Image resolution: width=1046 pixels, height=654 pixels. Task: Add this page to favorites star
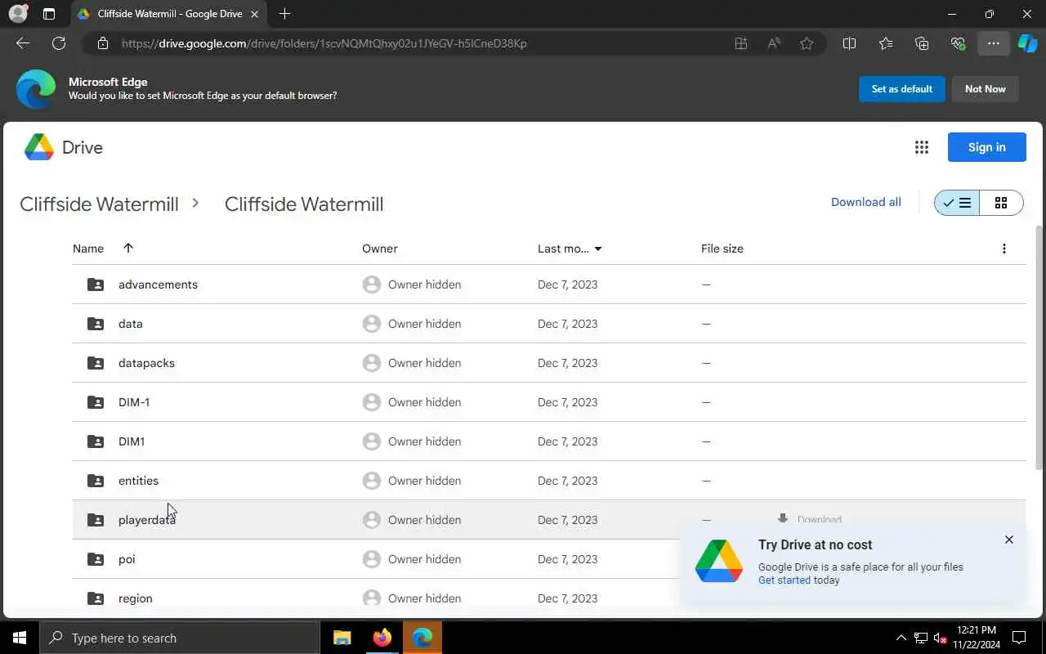coord(807,43)
